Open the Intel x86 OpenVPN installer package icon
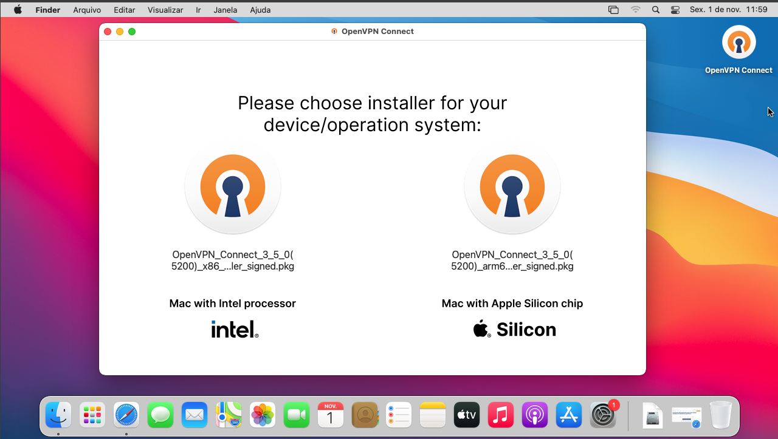 click(233, 186)
